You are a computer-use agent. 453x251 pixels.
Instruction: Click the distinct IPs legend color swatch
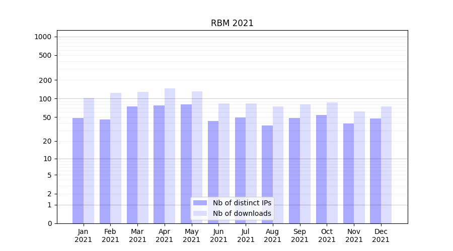[x=200, y=203]
